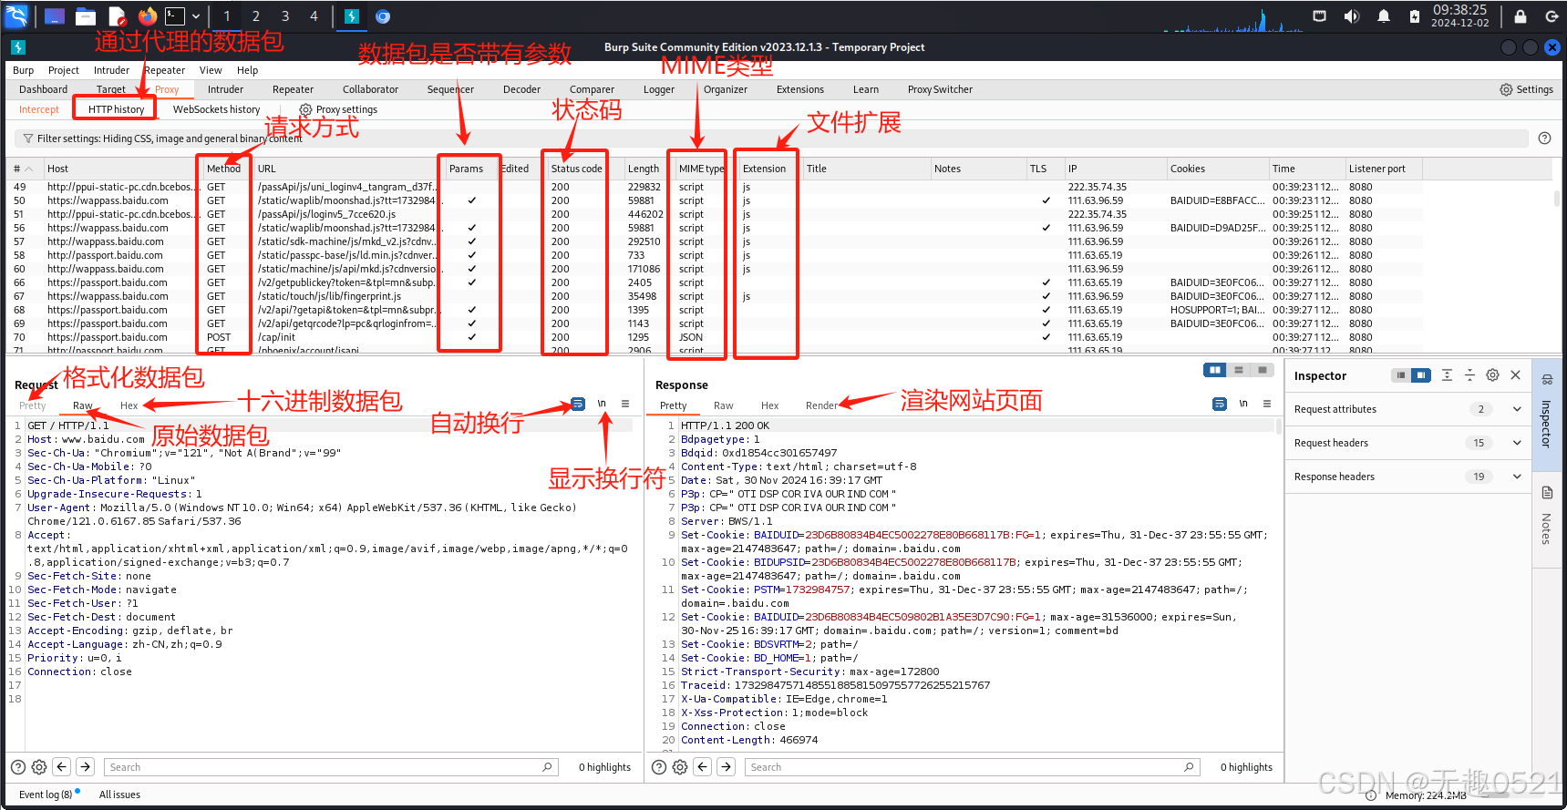The width and height of the screenshot is (1567, 810).
Task: Click Request panel hamburger menu icon
Action: (625, 404)
